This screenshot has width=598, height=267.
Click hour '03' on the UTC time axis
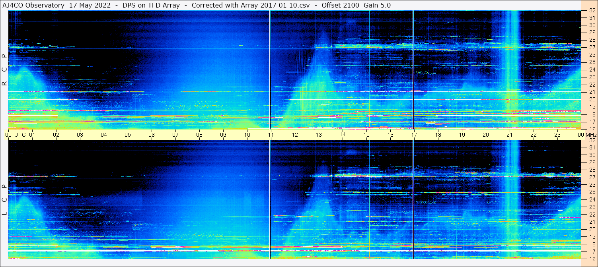coord(80,135)
